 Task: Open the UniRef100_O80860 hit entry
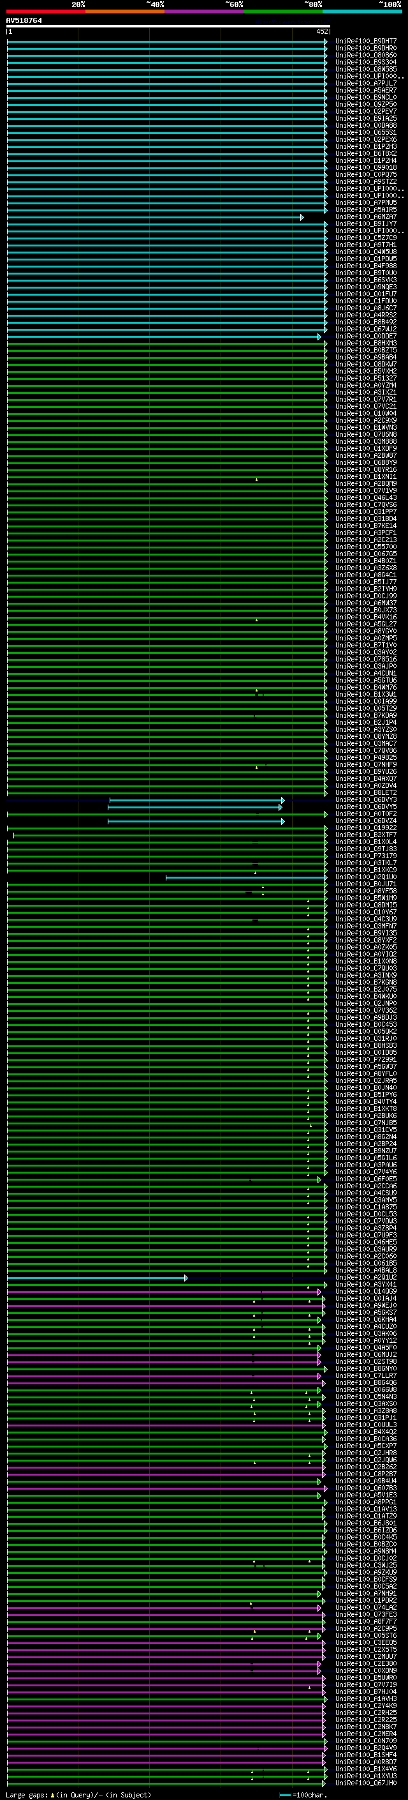tap(365, 55)
